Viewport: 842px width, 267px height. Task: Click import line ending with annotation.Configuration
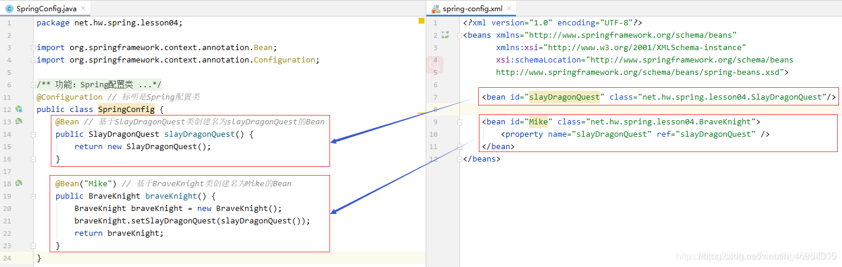[178, 60]
